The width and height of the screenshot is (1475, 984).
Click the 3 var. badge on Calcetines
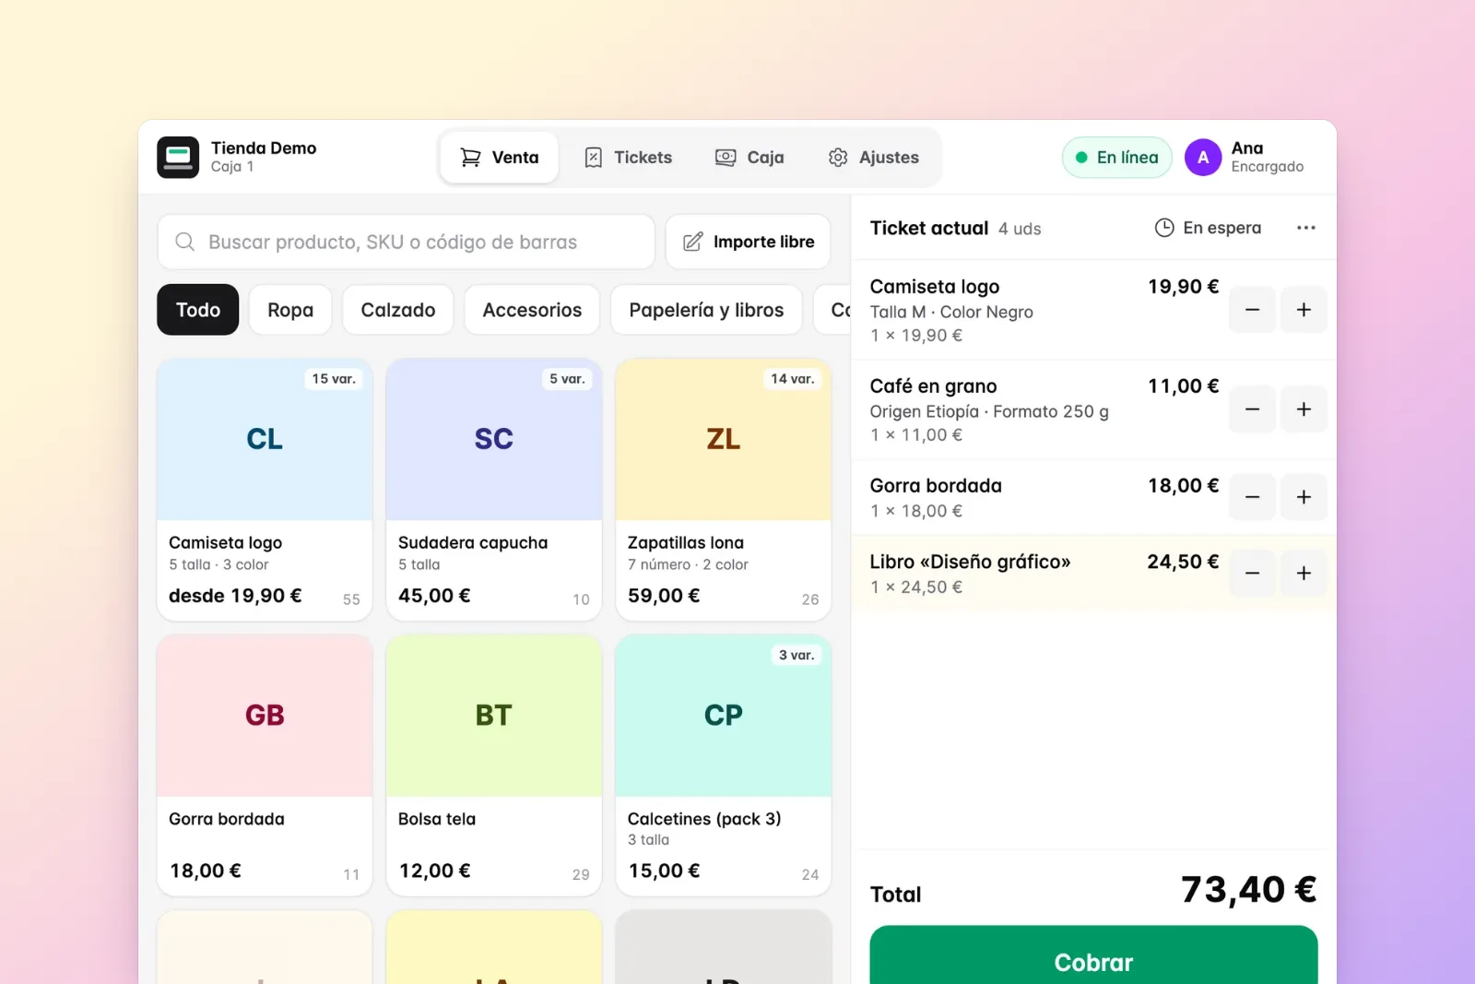click(796, 655)
